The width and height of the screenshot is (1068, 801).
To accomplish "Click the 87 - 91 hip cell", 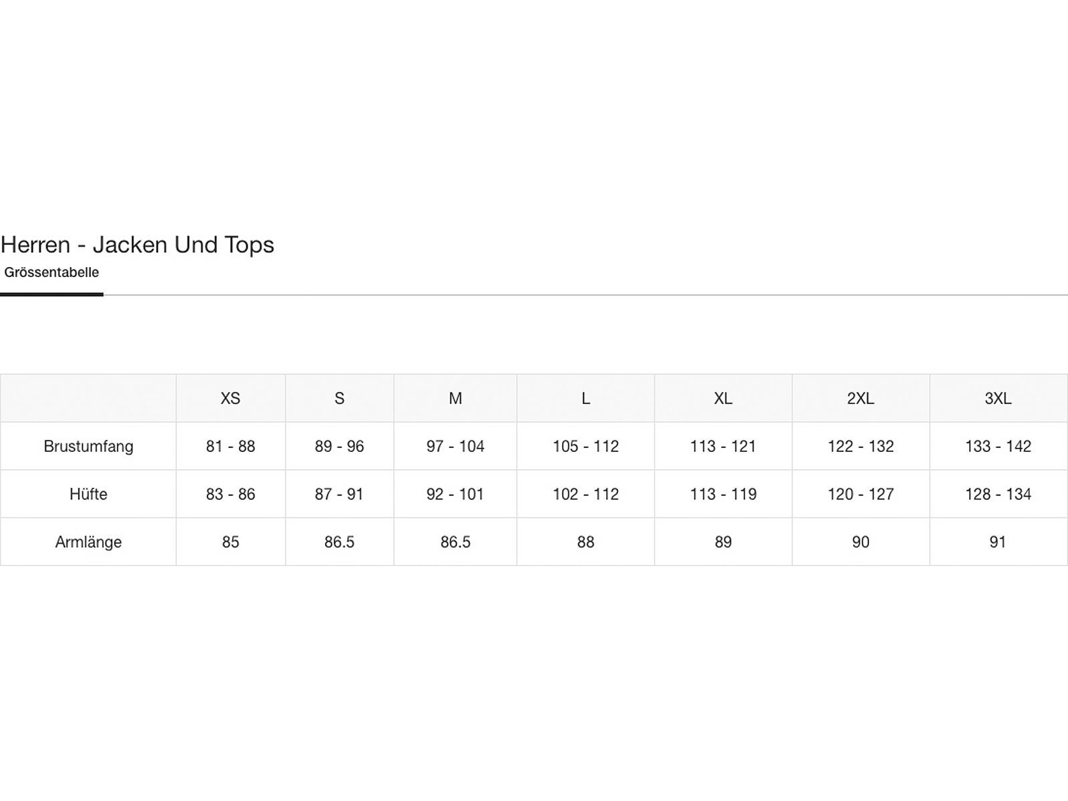I will 339,495.
